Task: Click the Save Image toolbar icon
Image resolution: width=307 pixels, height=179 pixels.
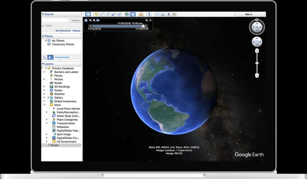Action: 169,14
